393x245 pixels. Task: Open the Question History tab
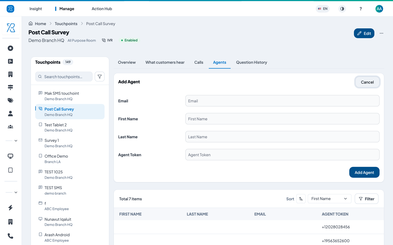(x=251, y=62)
